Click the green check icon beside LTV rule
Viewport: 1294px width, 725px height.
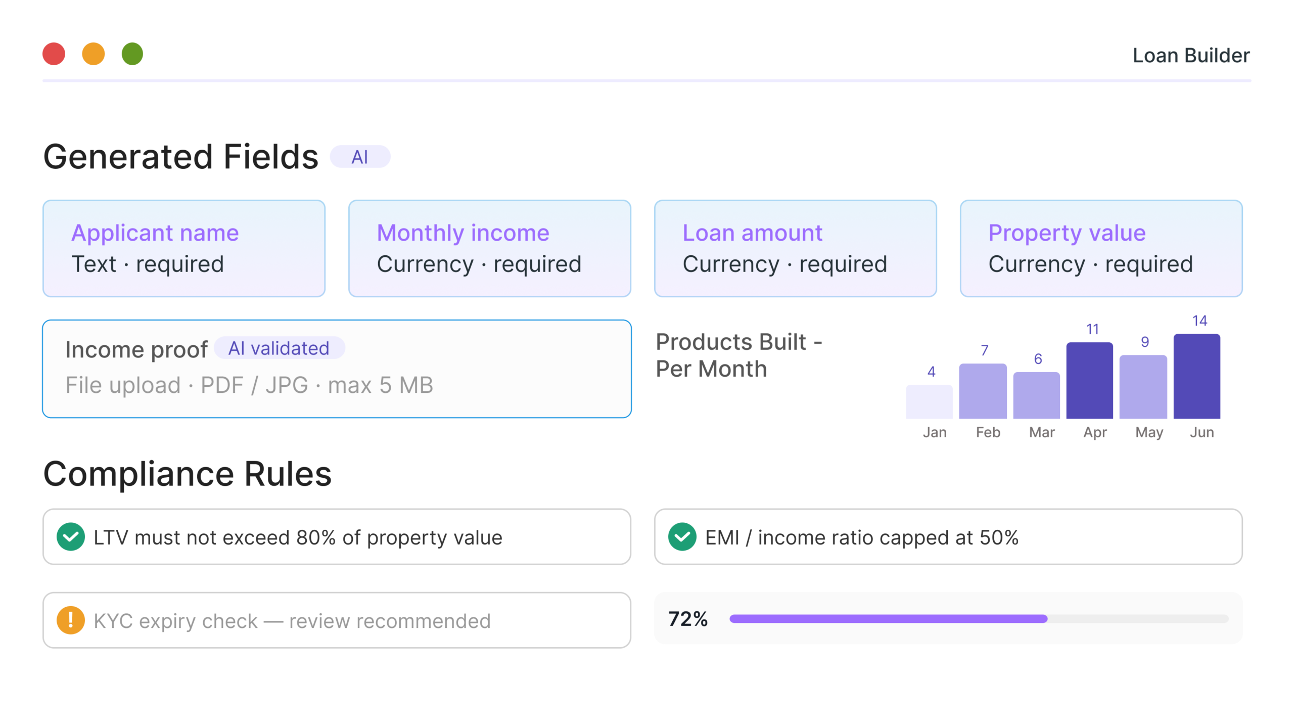point(71,536)
